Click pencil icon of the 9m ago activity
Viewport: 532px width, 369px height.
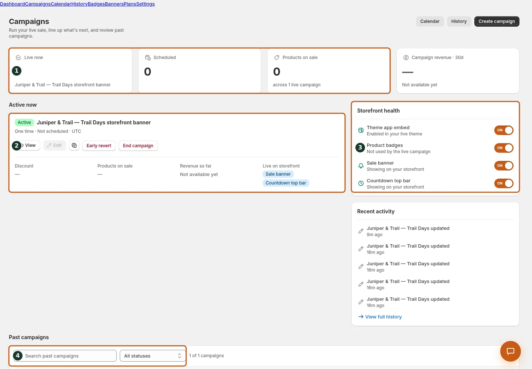pyautogui.click(x=361, y=231)
